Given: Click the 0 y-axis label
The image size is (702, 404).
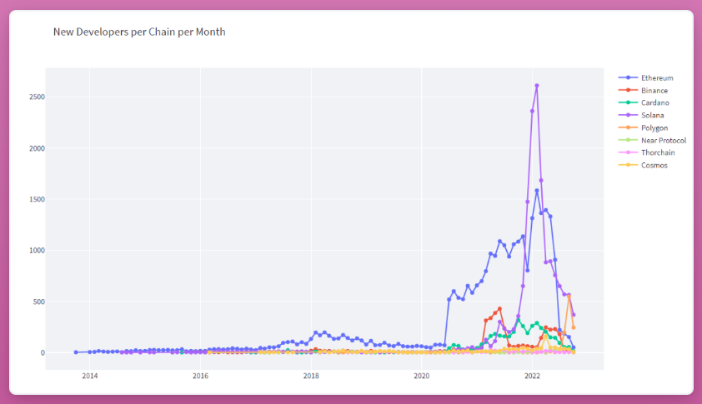Looking at the screenshot, I should 43,353.
